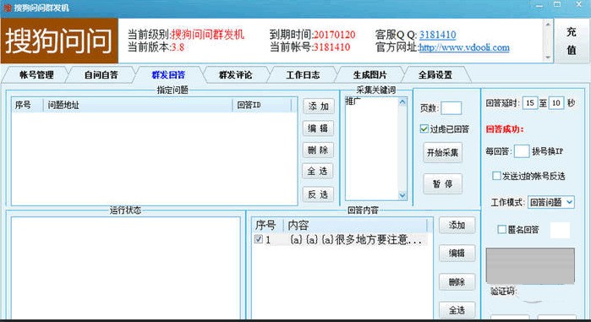
Task: Click the Sogou Wenwen app icon in the title bar
Action: tap(7, 8)
